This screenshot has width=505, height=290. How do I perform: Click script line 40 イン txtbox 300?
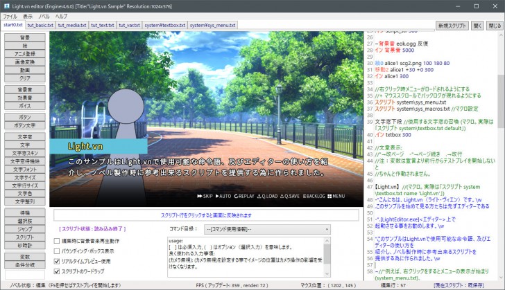[x=393, y=135]
